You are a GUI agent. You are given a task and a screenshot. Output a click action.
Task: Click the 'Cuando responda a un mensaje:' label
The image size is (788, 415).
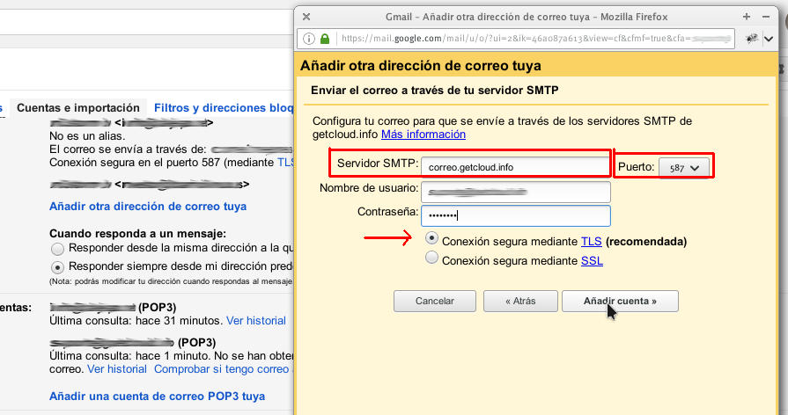137,234
